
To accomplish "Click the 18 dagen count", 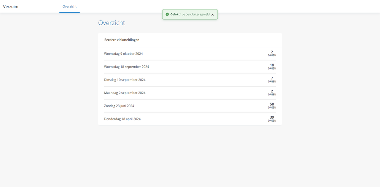I will pos(272,67).
